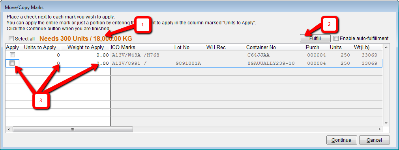Click lot number 9891001A
Screen dimensions: 399x150
pyautogui.click(x=188, y=63)
